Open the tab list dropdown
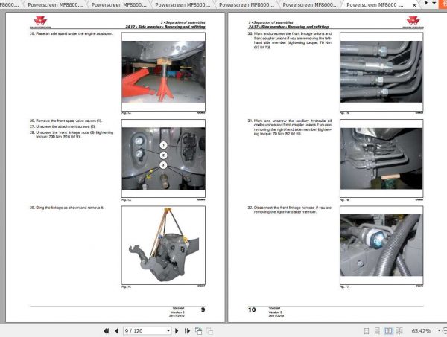 (x=434, y=3)
